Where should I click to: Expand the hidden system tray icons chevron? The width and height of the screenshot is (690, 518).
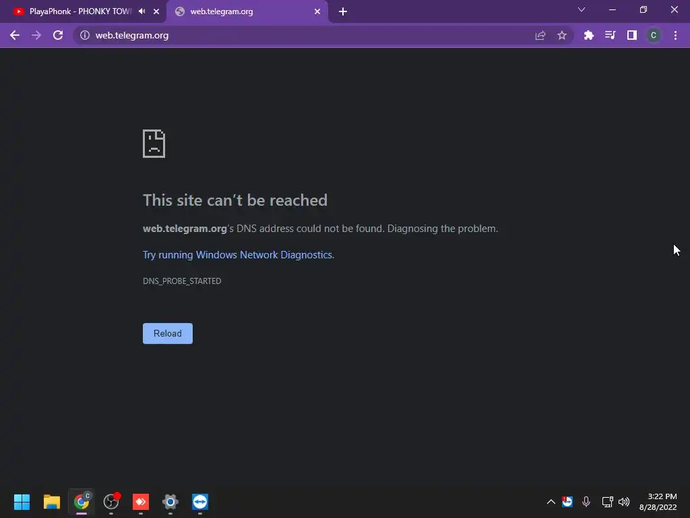pos(551,502)
